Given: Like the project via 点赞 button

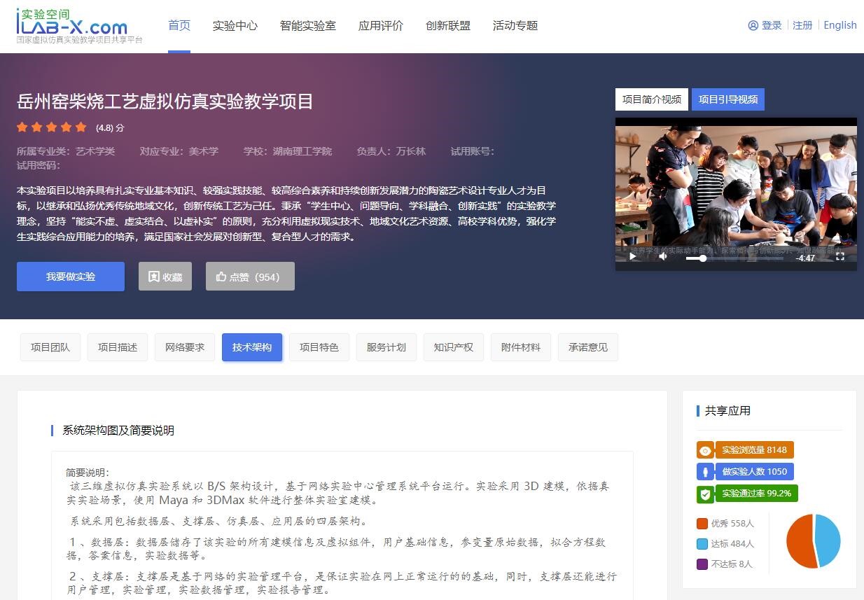Looking at the screenshot, I should (x=250, y=277).
